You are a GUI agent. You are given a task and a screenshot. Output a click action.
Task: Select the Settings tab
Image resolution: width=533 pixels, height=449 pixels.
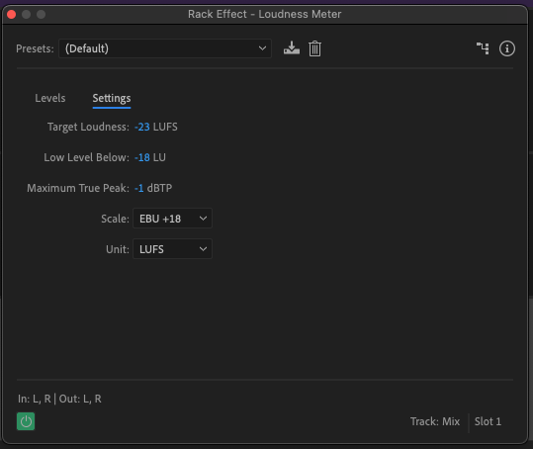112,98
